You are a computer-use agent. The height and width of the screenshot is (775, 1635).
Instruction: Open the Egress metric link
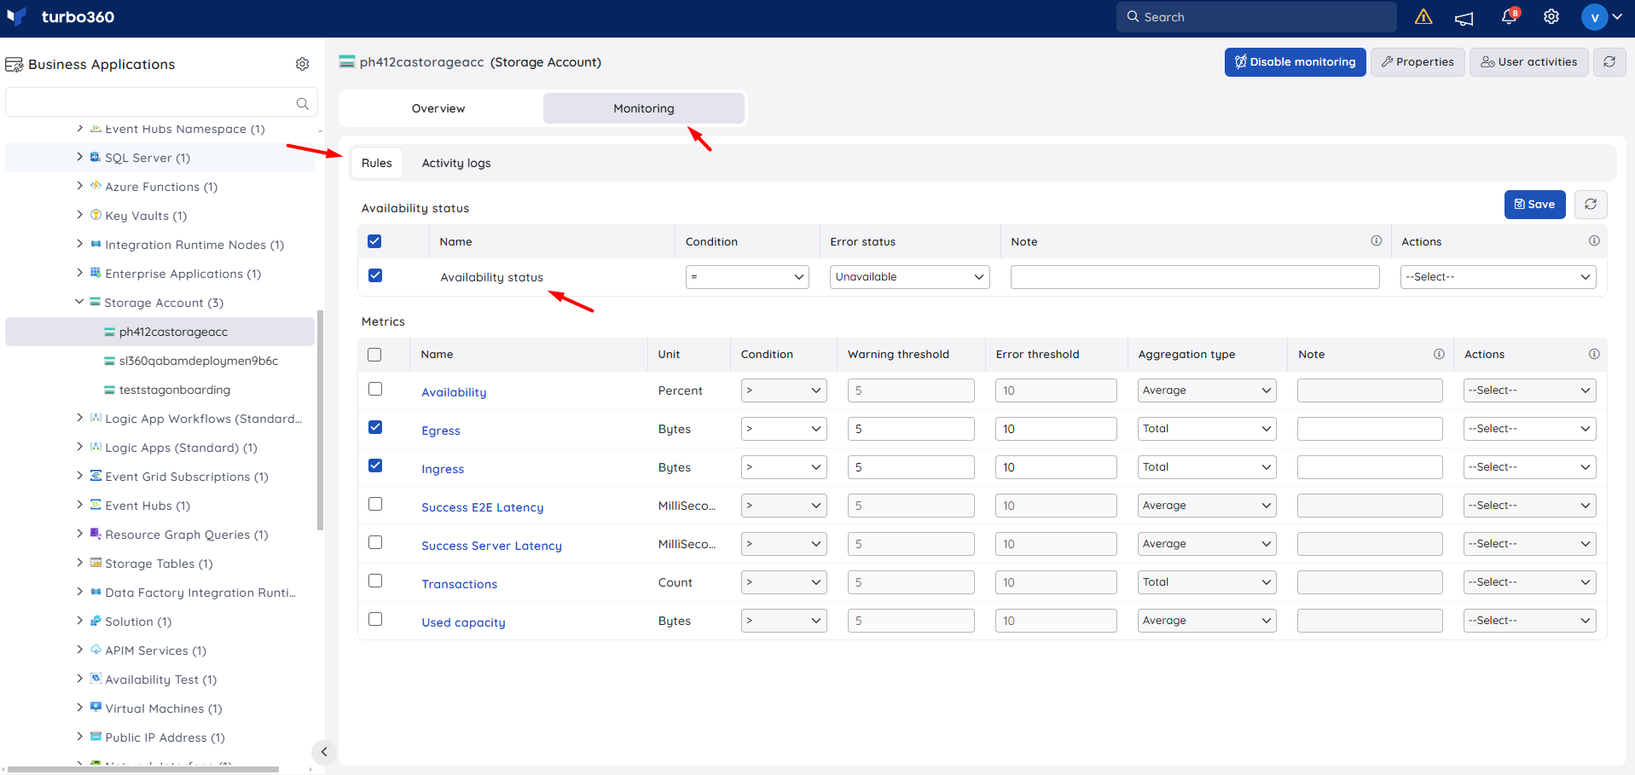pyautogui.click(x=441, y=431)
